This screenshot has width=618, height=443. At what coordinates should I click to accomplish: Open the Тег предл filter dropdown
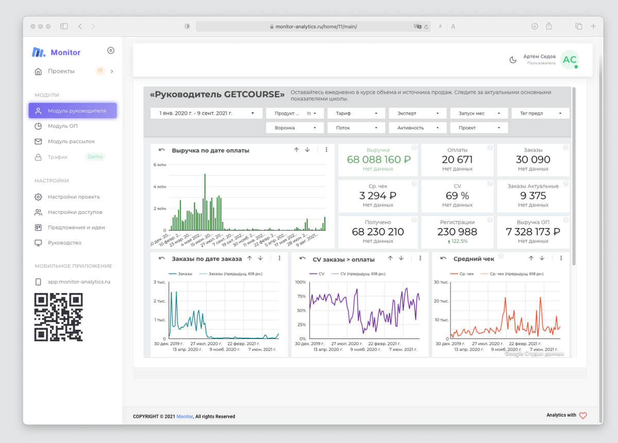[x=541, y=113]
